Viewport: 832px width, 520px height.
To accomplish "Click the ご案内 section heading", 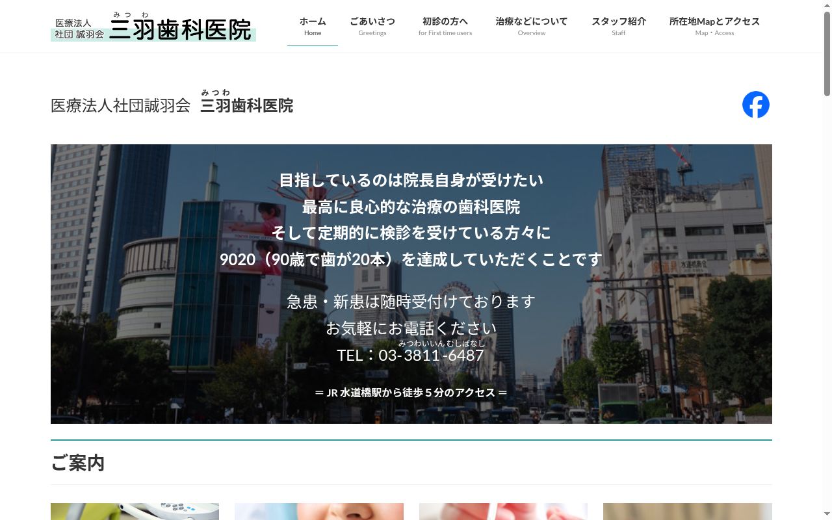I will pyautogui.click(x=78, y=463).
